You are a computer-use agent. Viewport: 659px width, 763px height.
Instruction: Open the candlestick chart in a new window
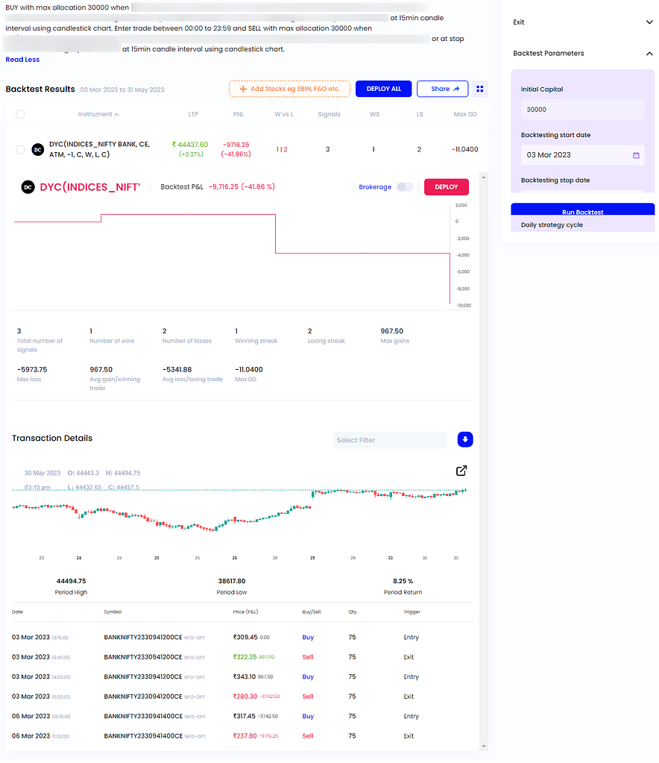[x=461, y=471]
